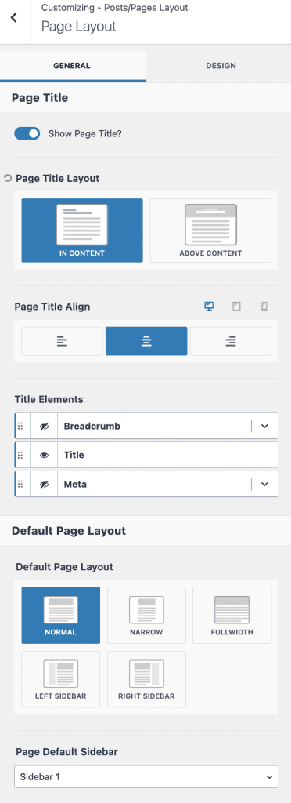Image resolution: width=291 pixels, height=803 pixels.
Task: Expand the Breadcrumb element options
Action: click(264, 426)
